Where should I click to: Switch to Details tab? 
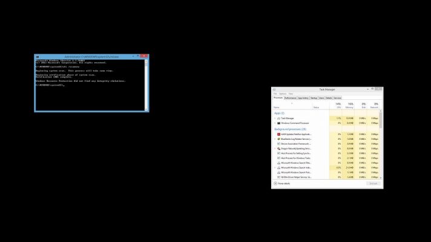click(329, 98)
